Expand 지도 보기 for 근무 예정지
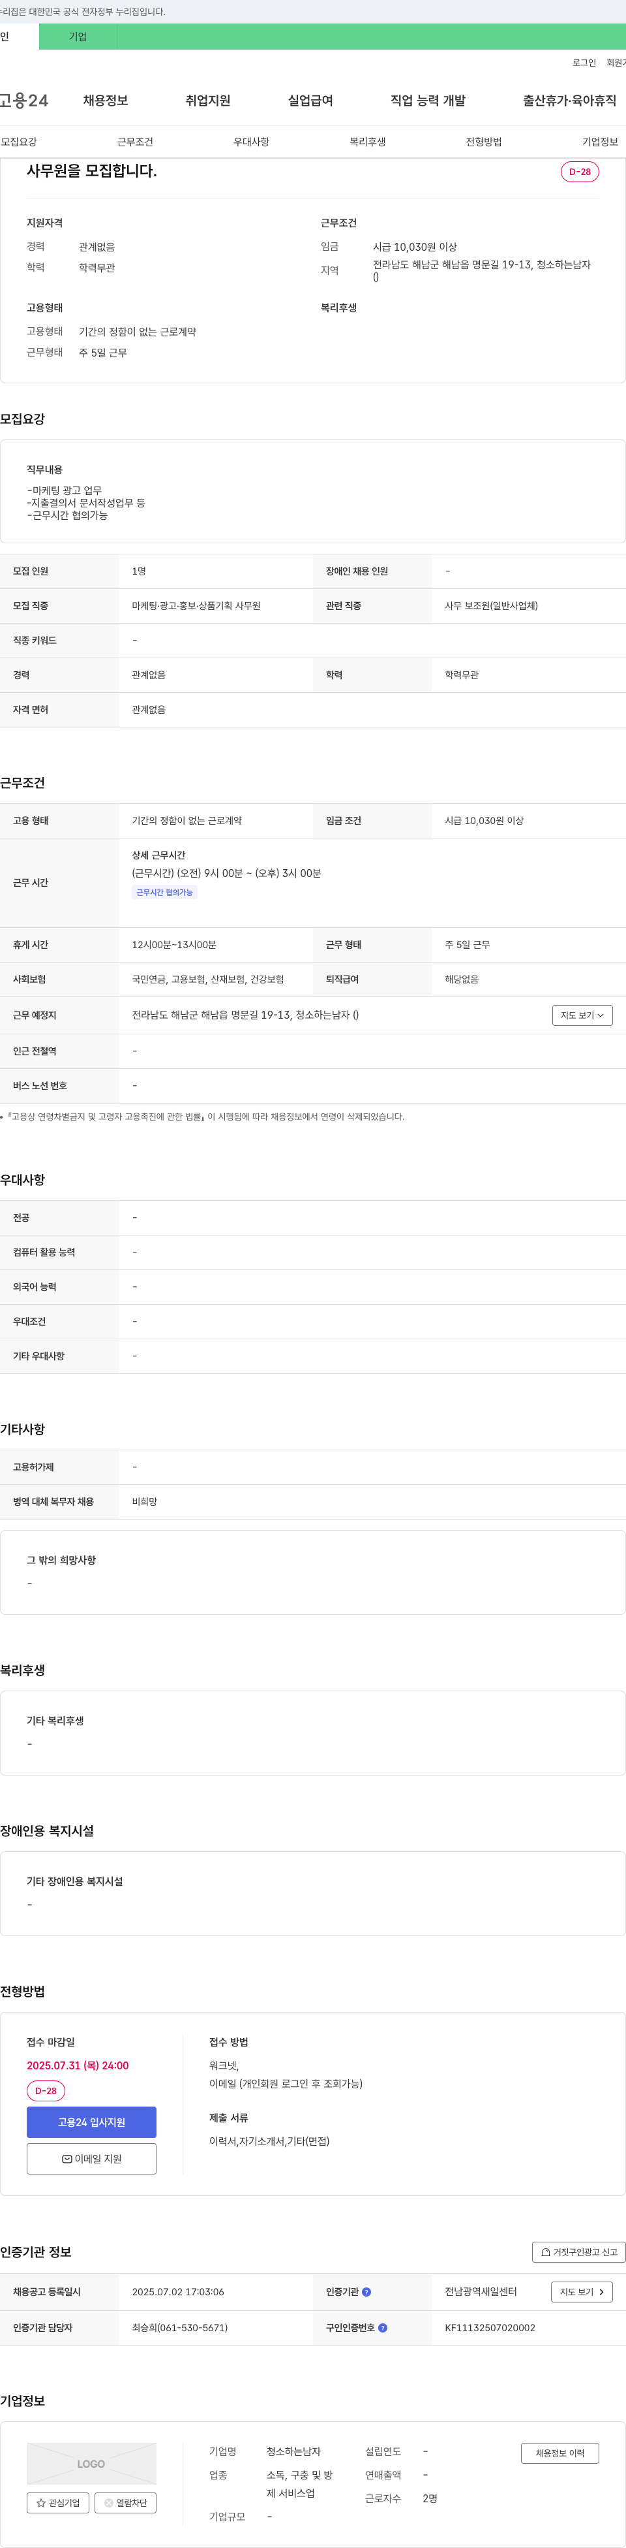 [582, 1015]
